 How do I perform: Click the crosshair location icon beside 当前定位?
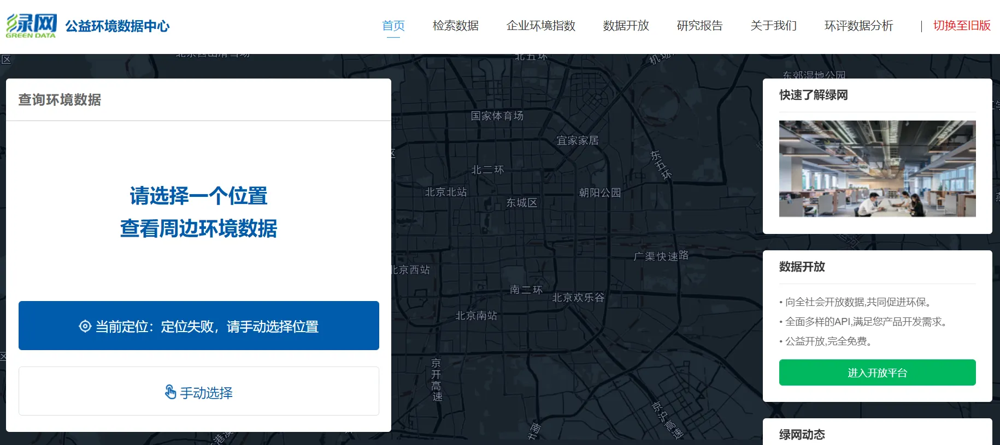click(85, 326)
